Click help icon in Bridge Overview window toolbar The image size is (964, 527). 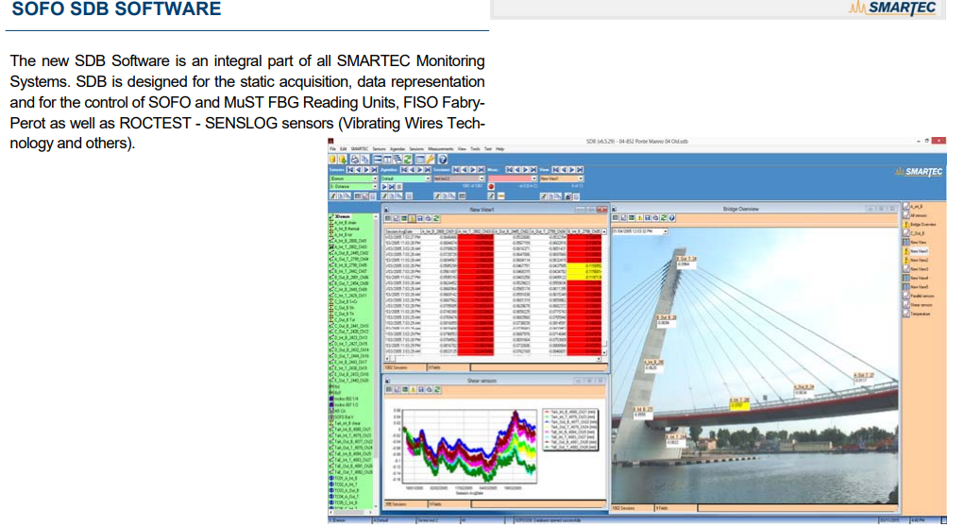pos(671,217)
